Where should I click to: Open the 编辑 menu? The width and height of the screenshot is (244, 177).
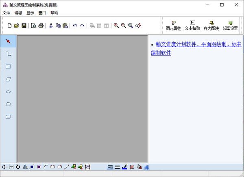(18, 13)
